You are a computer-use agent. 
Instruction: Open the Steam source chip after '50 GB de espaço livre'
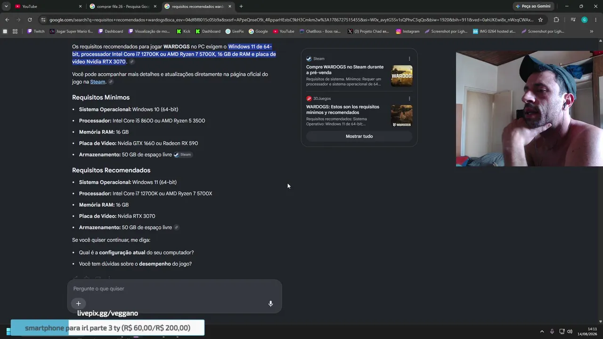183,154
